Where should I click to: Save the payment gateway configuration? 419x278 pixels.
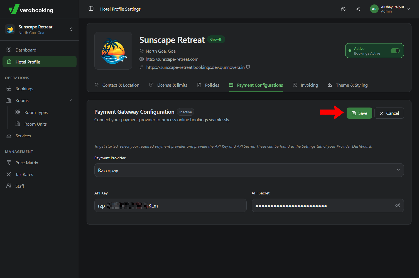359,113
